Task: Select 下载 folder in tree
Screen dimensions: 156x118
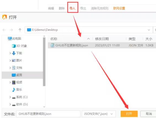Action: click(19, 53)
